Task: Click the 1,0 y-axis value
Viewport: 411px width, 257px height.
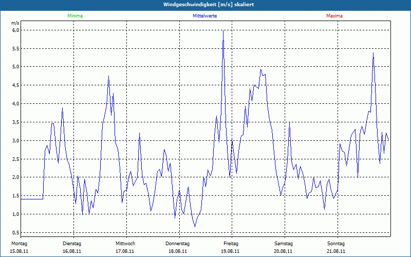Action: click(x=16, y=214)
